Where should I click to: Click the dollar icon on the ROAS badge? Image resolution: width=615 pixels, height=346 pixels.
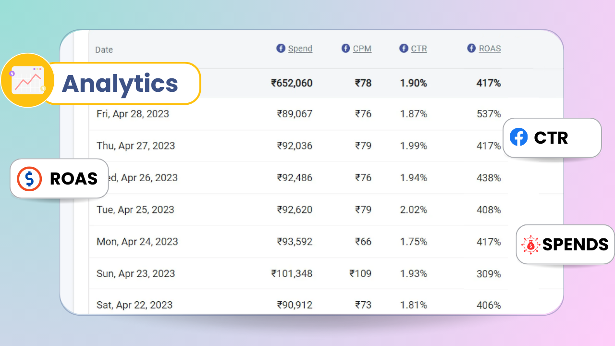pos(29,178)
